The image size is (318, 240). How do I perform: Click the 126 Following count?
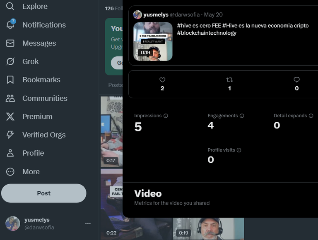113,9
